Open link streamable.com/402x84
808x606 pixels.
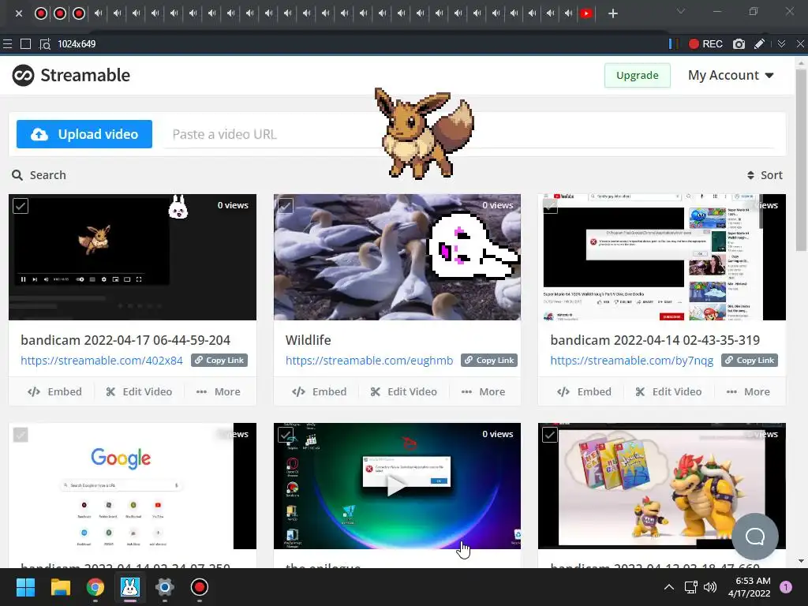102,361
